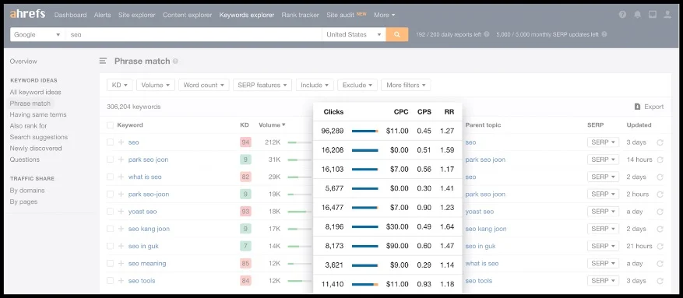Open the notifications bell icon
The height and width of the screenshot is (298, 683).
[637, 14]
